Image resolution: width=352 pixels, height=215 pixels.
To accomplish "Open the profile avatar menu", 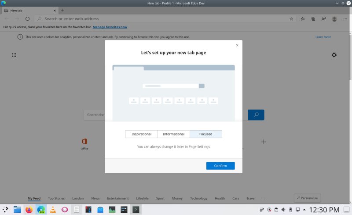I will (x=334, y=19).
